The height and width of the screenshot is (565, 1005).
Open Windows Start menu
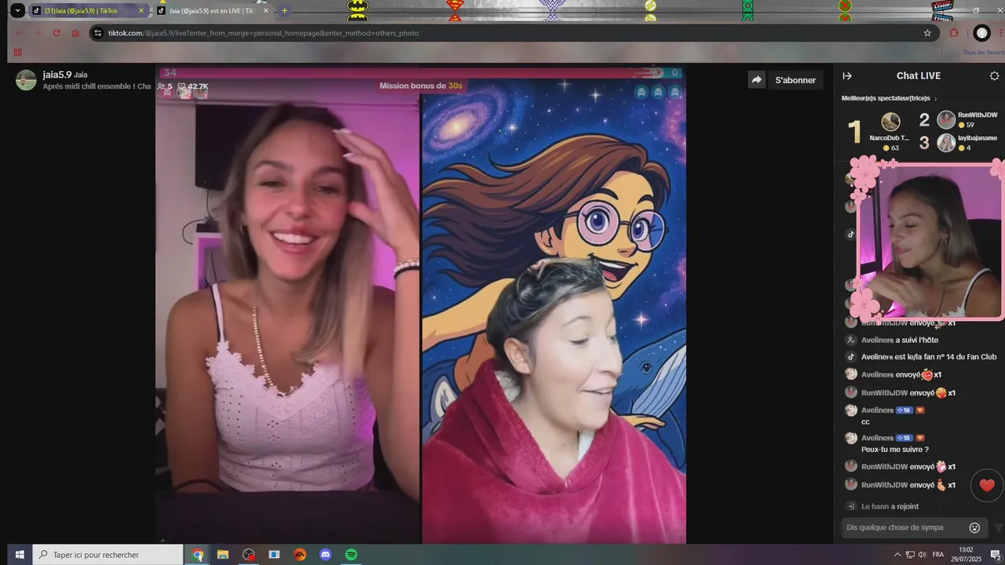(20, 555)
